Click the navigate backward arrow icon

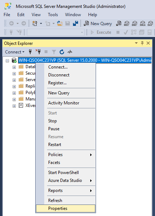pos(12,24)
